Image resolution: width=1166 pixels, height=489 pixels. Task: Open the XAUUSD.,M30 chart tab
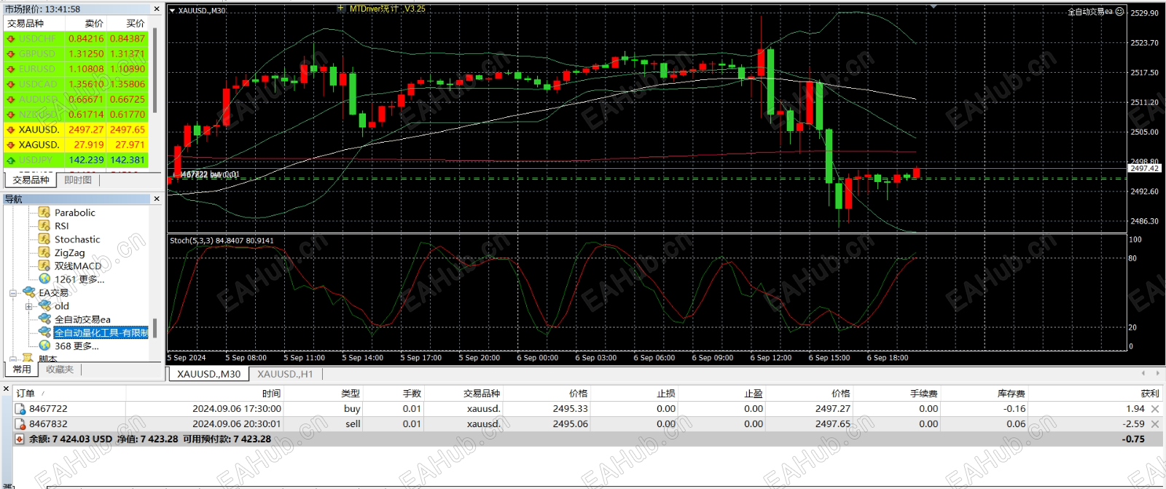208,374
